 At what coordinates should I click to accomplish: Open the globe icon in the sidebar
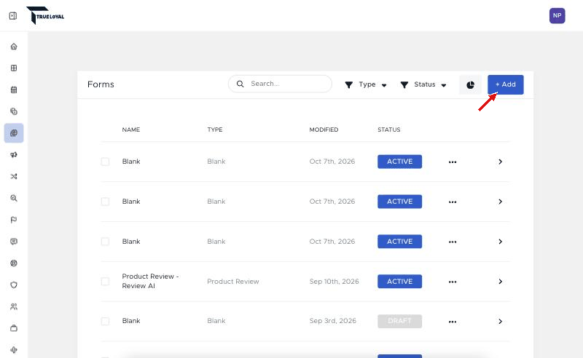tap(14, 263)
